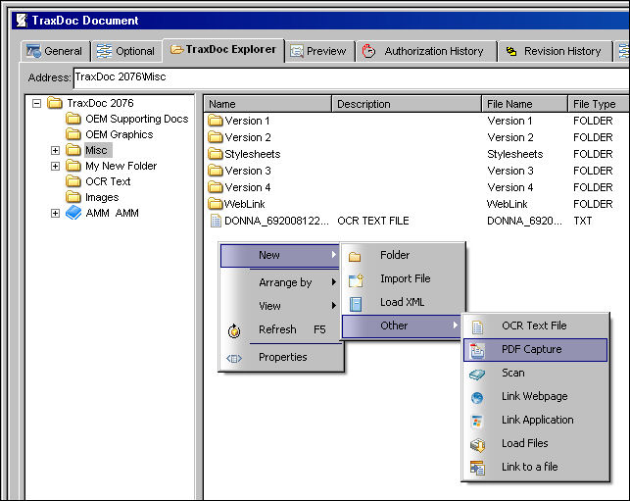Switch to the TraxDoc Explorer tab
The image size is (630, 501).
223,49
